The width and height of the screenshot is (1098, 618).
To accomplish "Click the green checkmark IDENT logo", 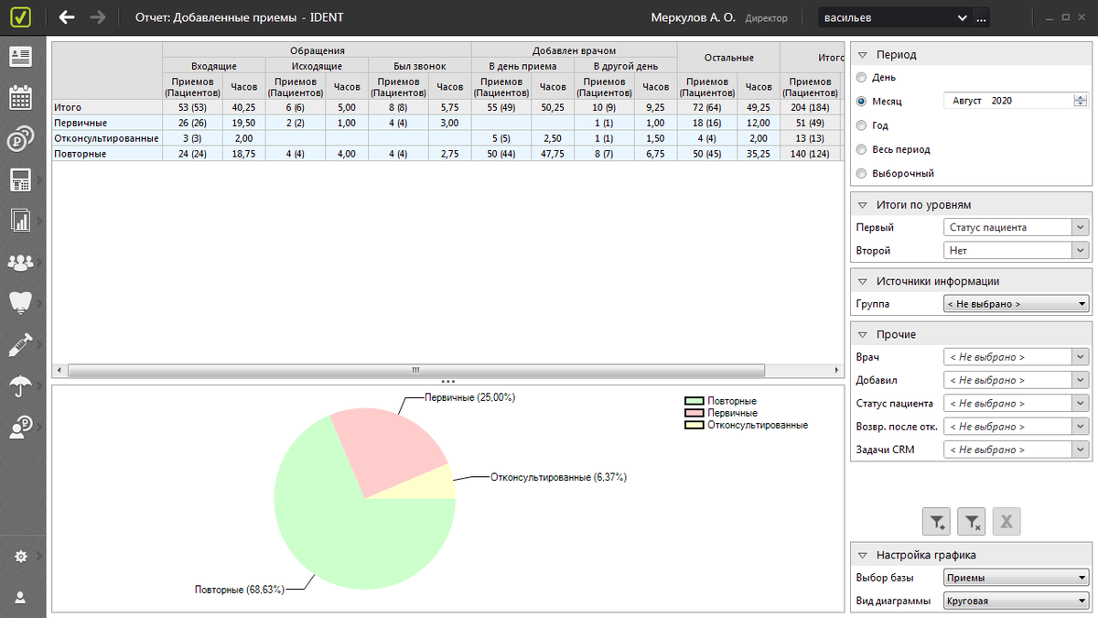I will point(22,17).
